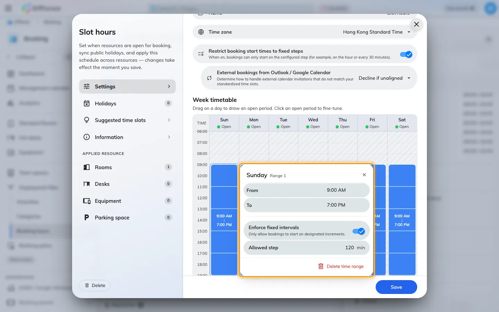Click the Parking space P icon
Viewport: 499px width, 312px height.
point(87,217)
